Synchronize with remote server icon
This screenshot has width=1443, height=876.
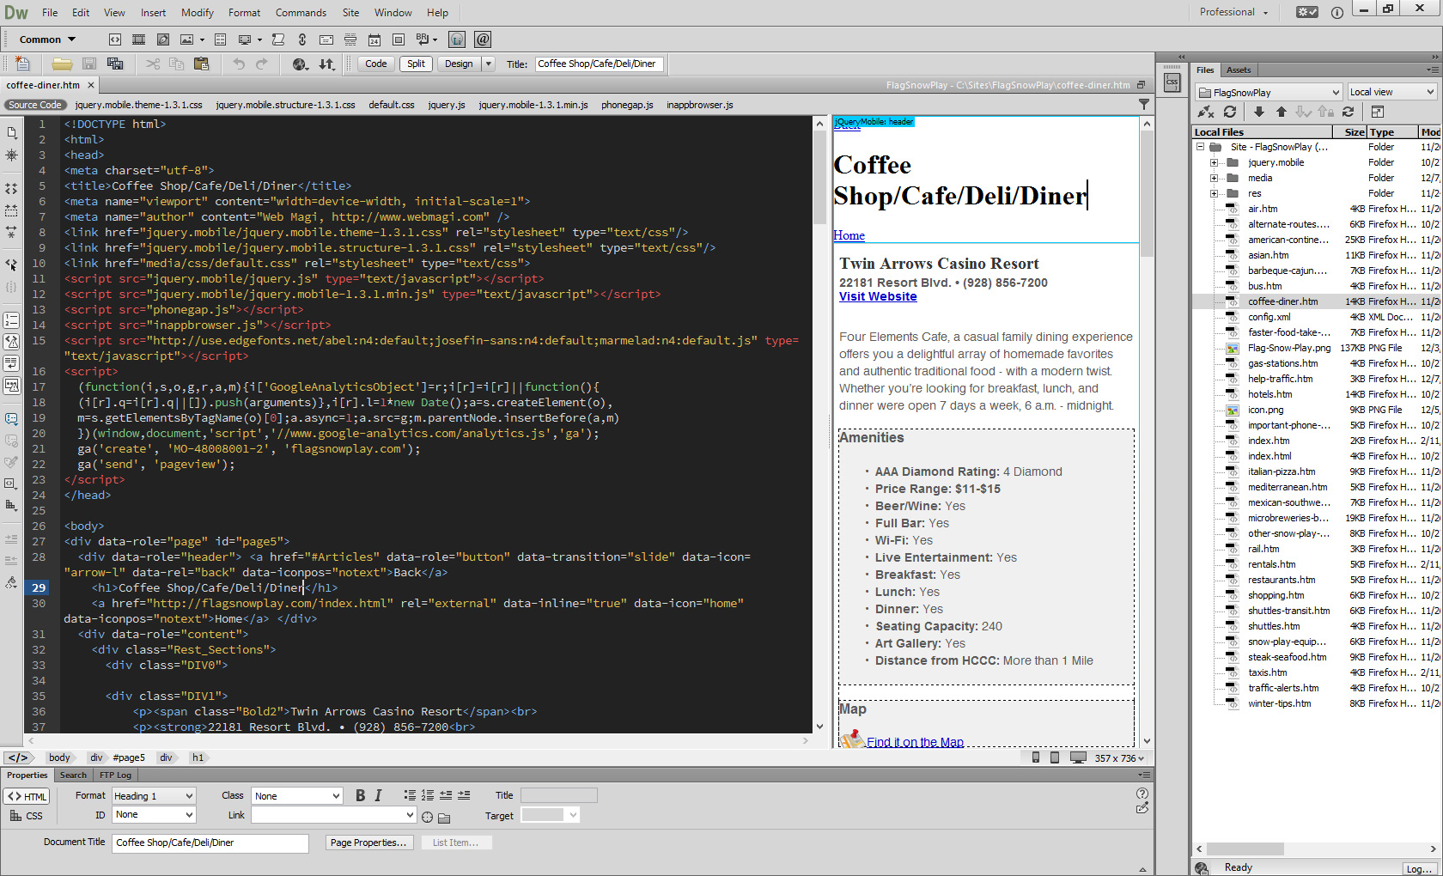pos(1349,112)
